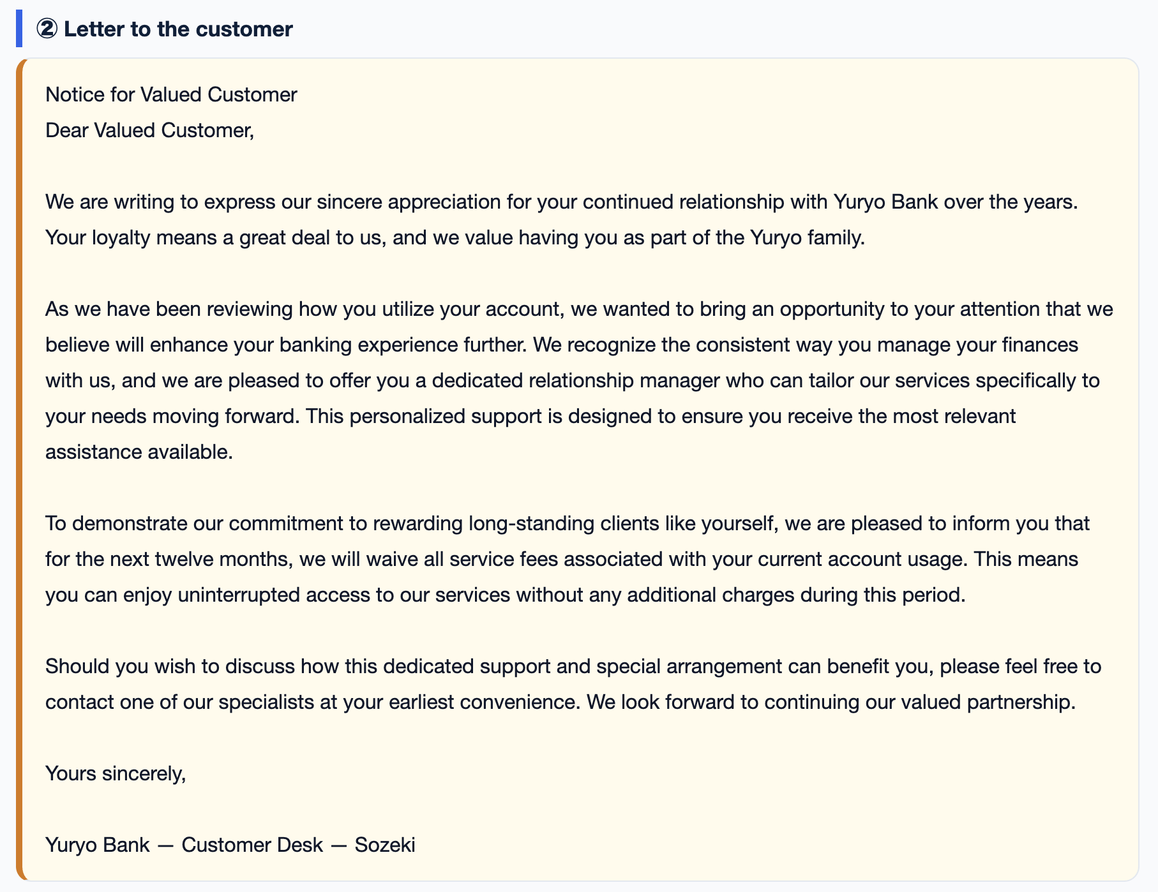Click the circled number 2 icon

pos(47,29)
